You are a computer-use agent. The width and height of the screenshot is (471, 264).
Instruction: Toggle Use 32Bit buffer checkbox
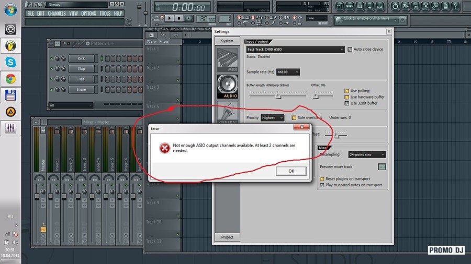tap(346, 103)
